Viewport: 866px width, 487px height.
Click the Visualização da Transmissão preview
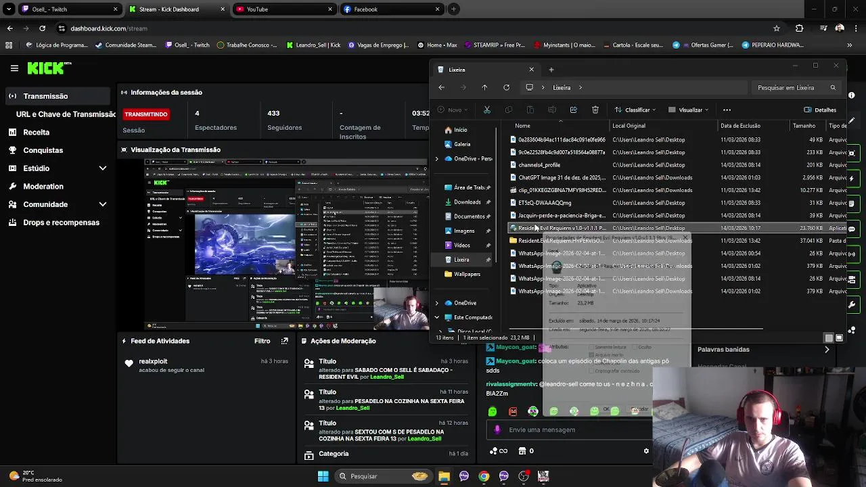[x=287, y=244]
